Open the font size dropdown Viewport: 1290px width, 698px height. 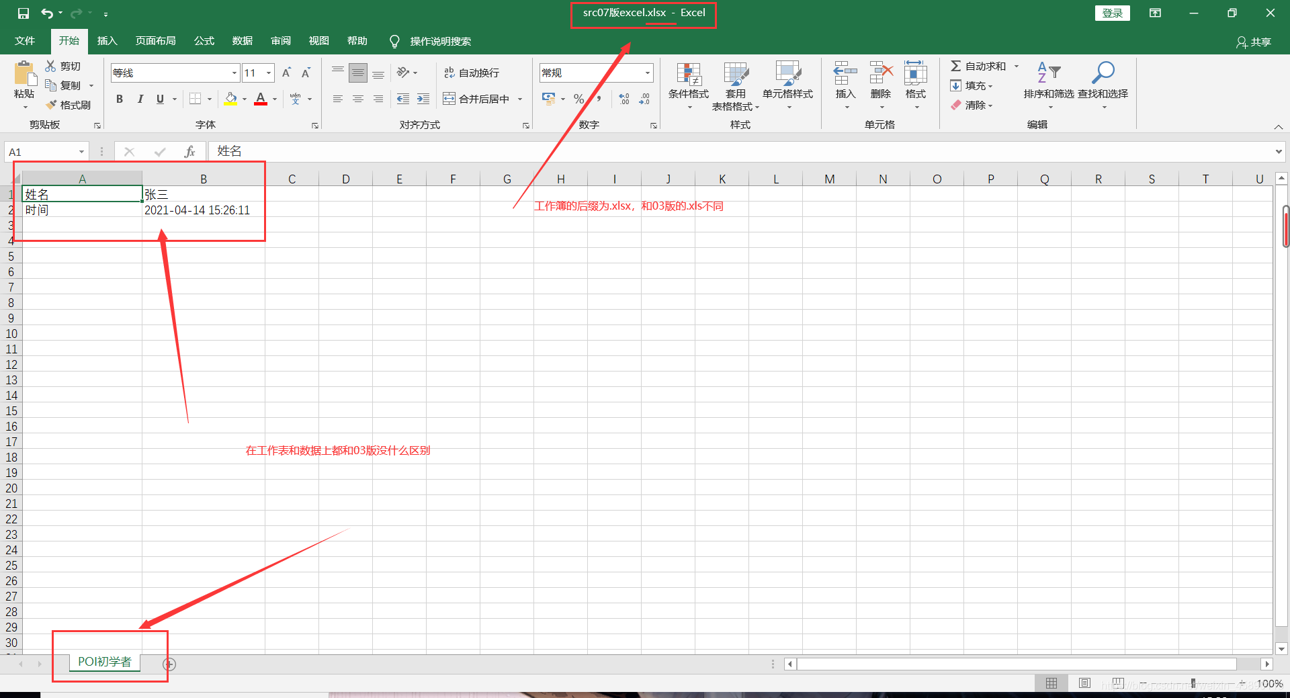click(269, 73)
